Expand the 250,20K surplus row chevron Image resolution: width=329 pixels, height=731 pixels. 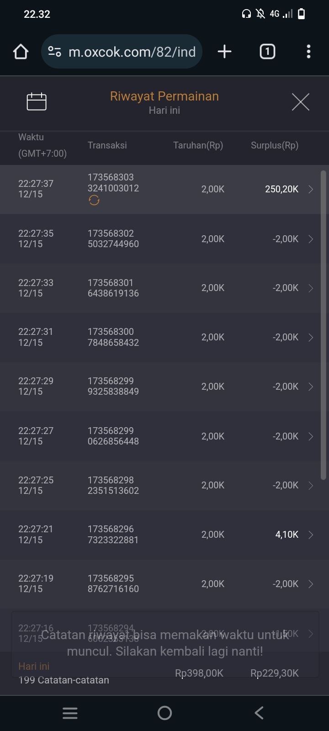tap(311, 189)
